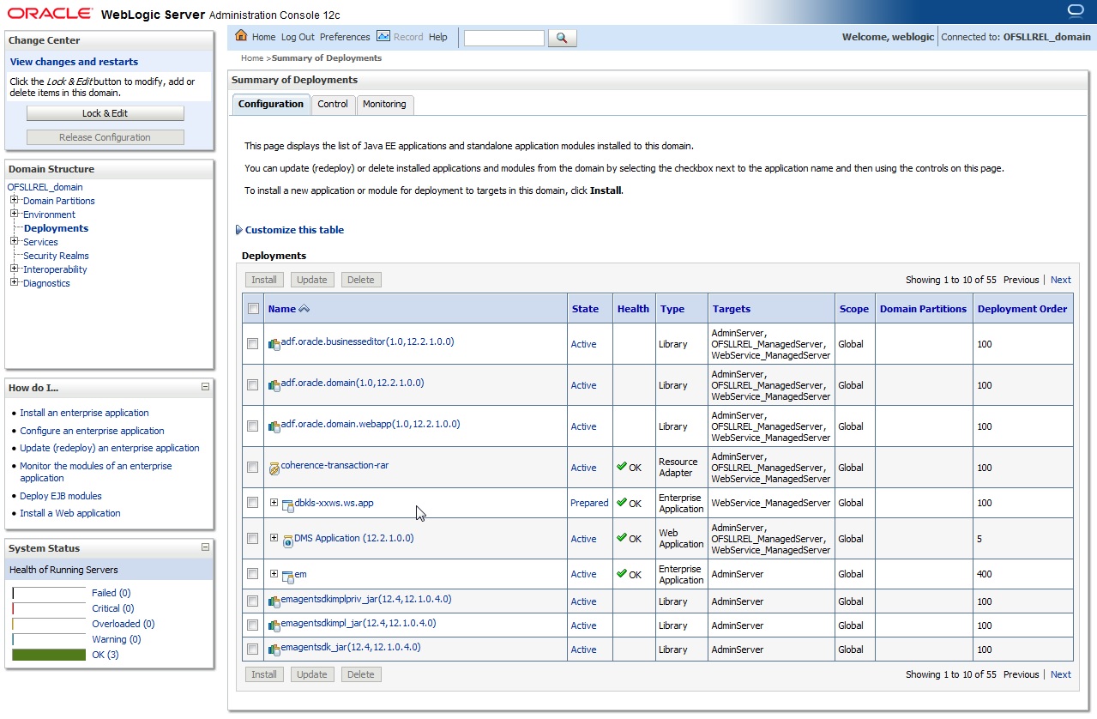1097x719 pixels.
Task: Expand the Services tree node
Action: tap(14, 241)
